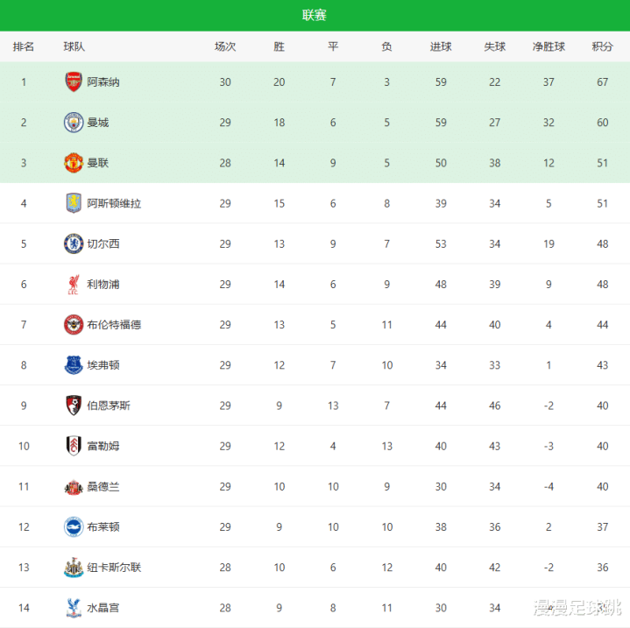Click the Aston Villa crest icon
Viewport: 630px width, 628px height.
pos(74,203)
